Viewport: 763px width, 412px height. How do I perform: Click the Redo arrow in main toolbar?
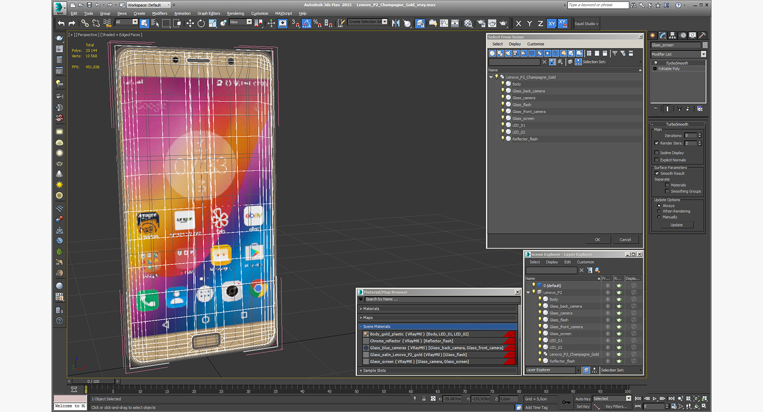click(x=72, y=23)
